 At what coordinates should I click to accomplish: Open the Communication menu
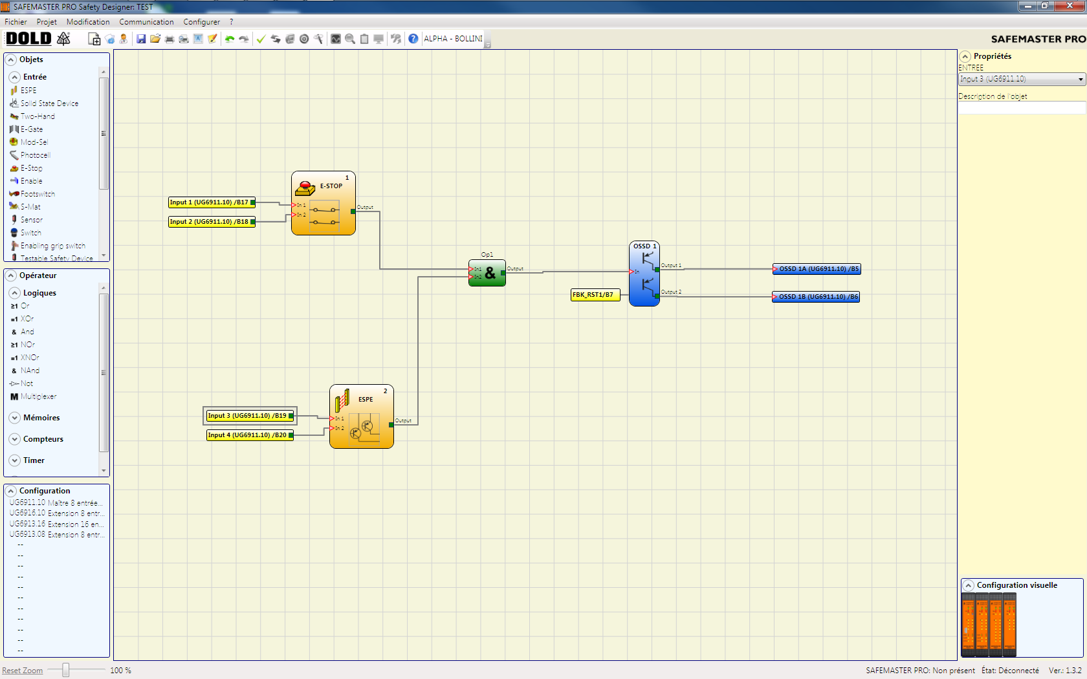coord(146,22)
